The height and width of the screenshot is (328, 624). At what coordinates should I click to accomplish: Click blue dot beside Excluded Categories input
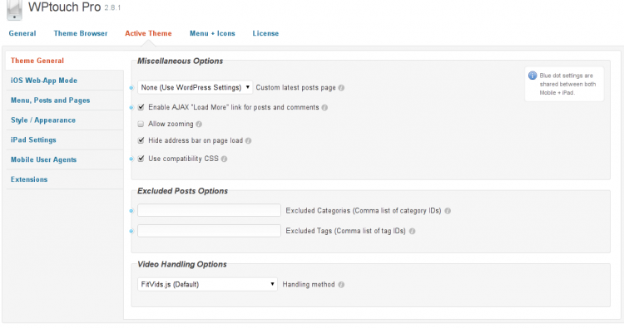tap(131, 211)
